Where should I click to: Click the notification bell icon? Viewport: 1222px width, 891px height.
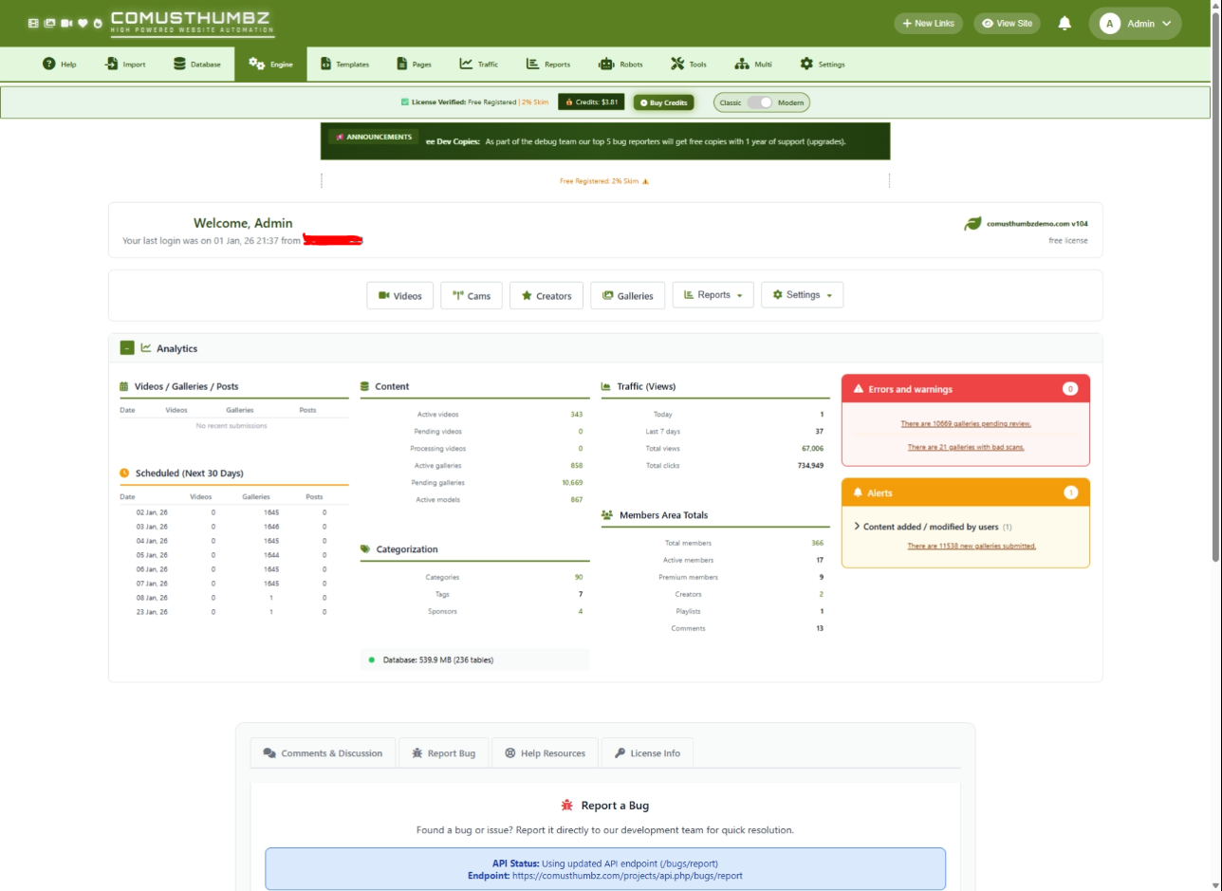point(1065,24)
